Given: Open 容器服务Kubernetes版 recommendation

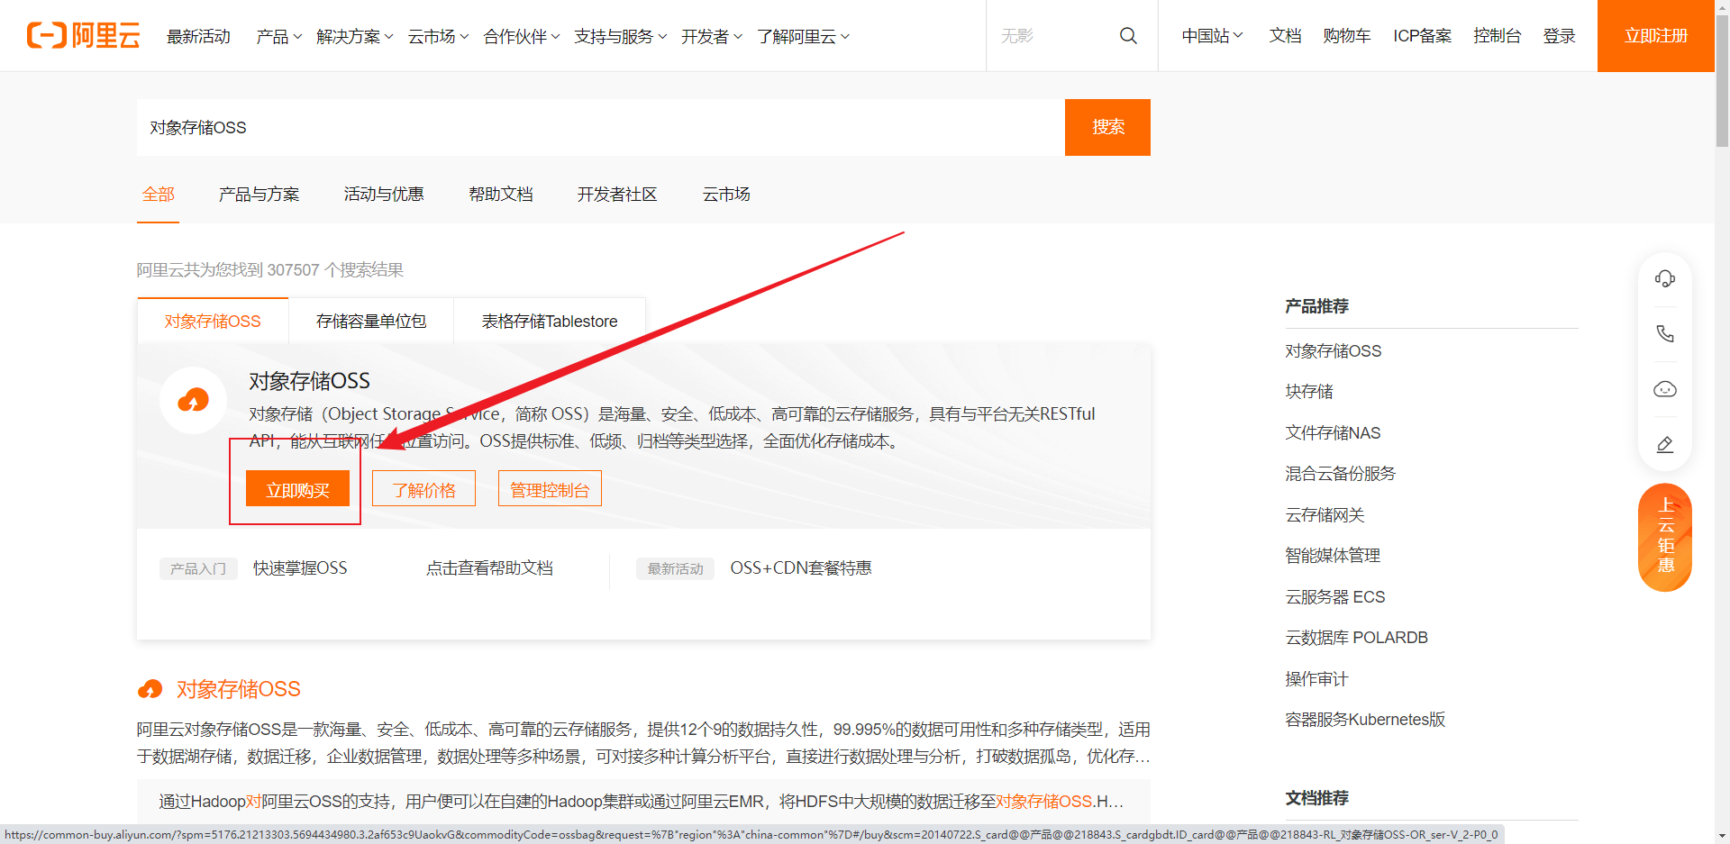Looking at the screenshot, I should tap(1365, 719).
